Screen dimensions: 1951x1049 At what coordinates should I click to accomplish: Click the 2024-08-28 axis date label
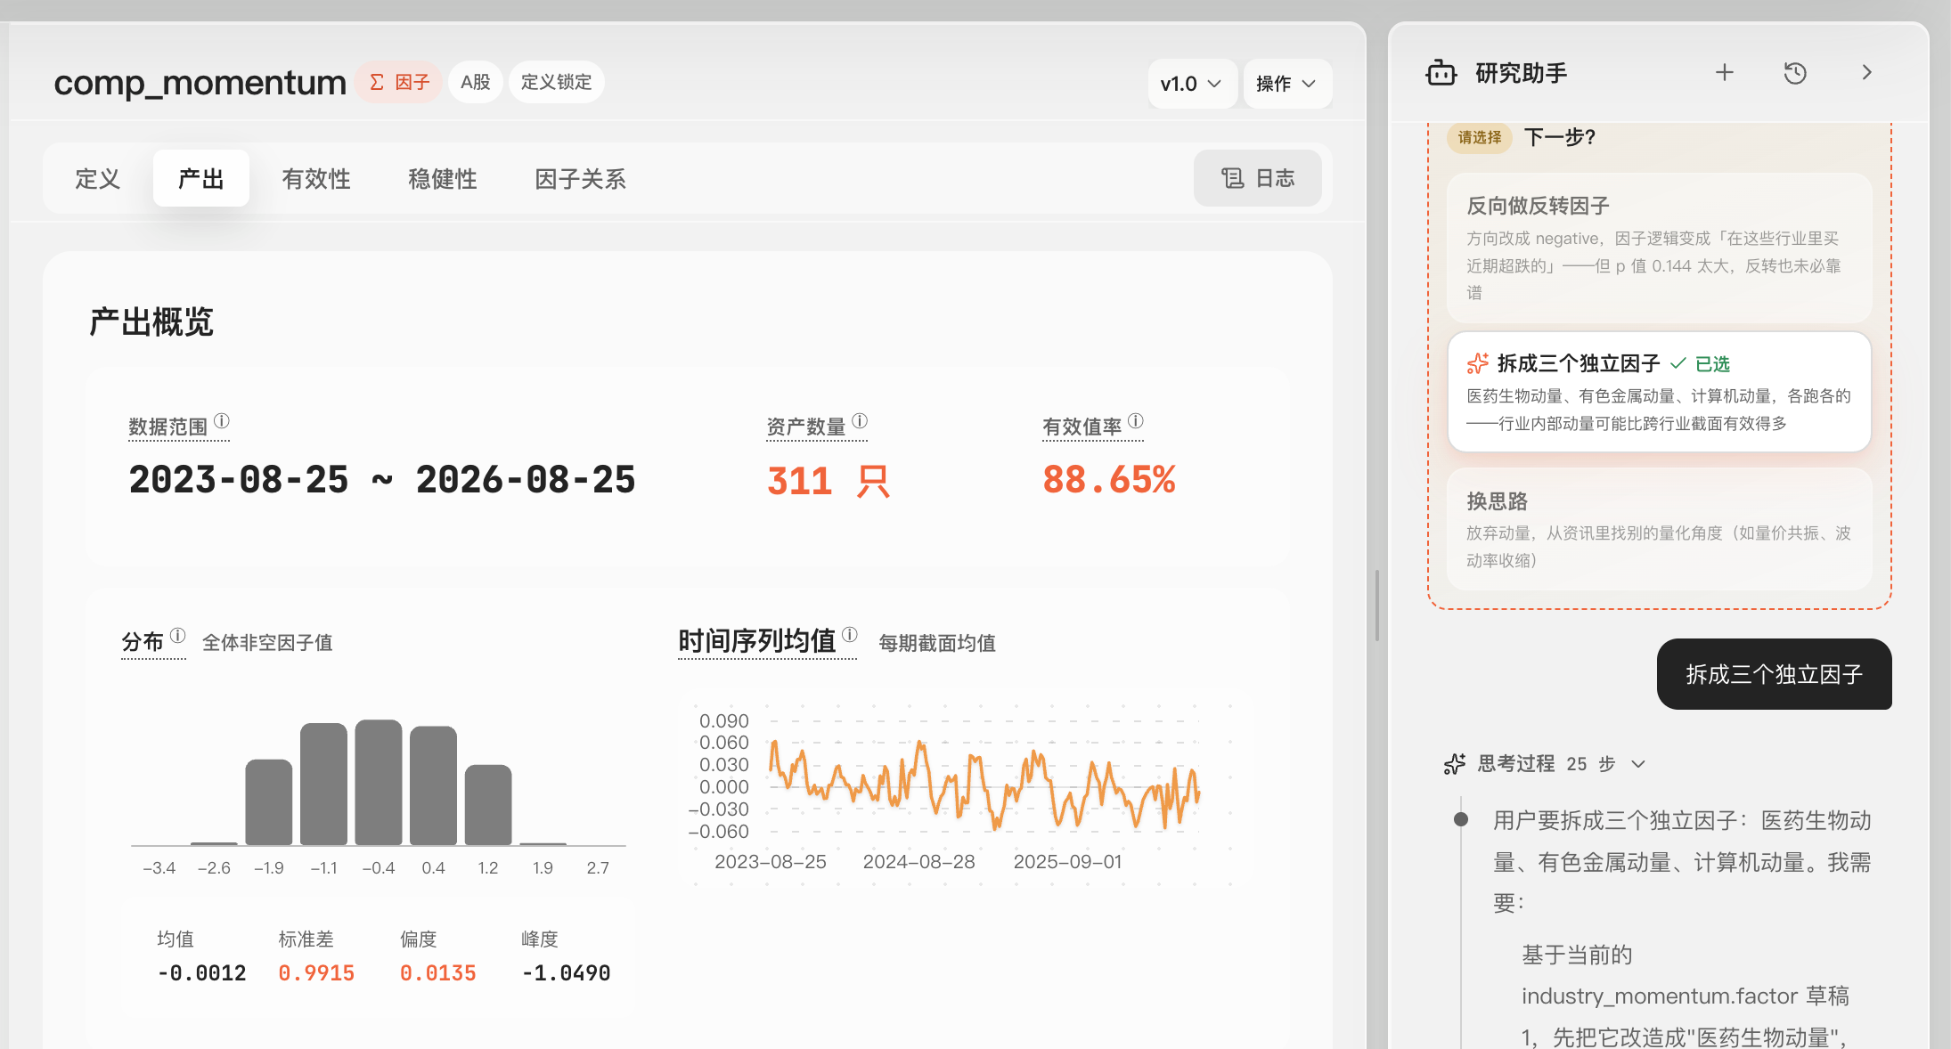(918, 862)
